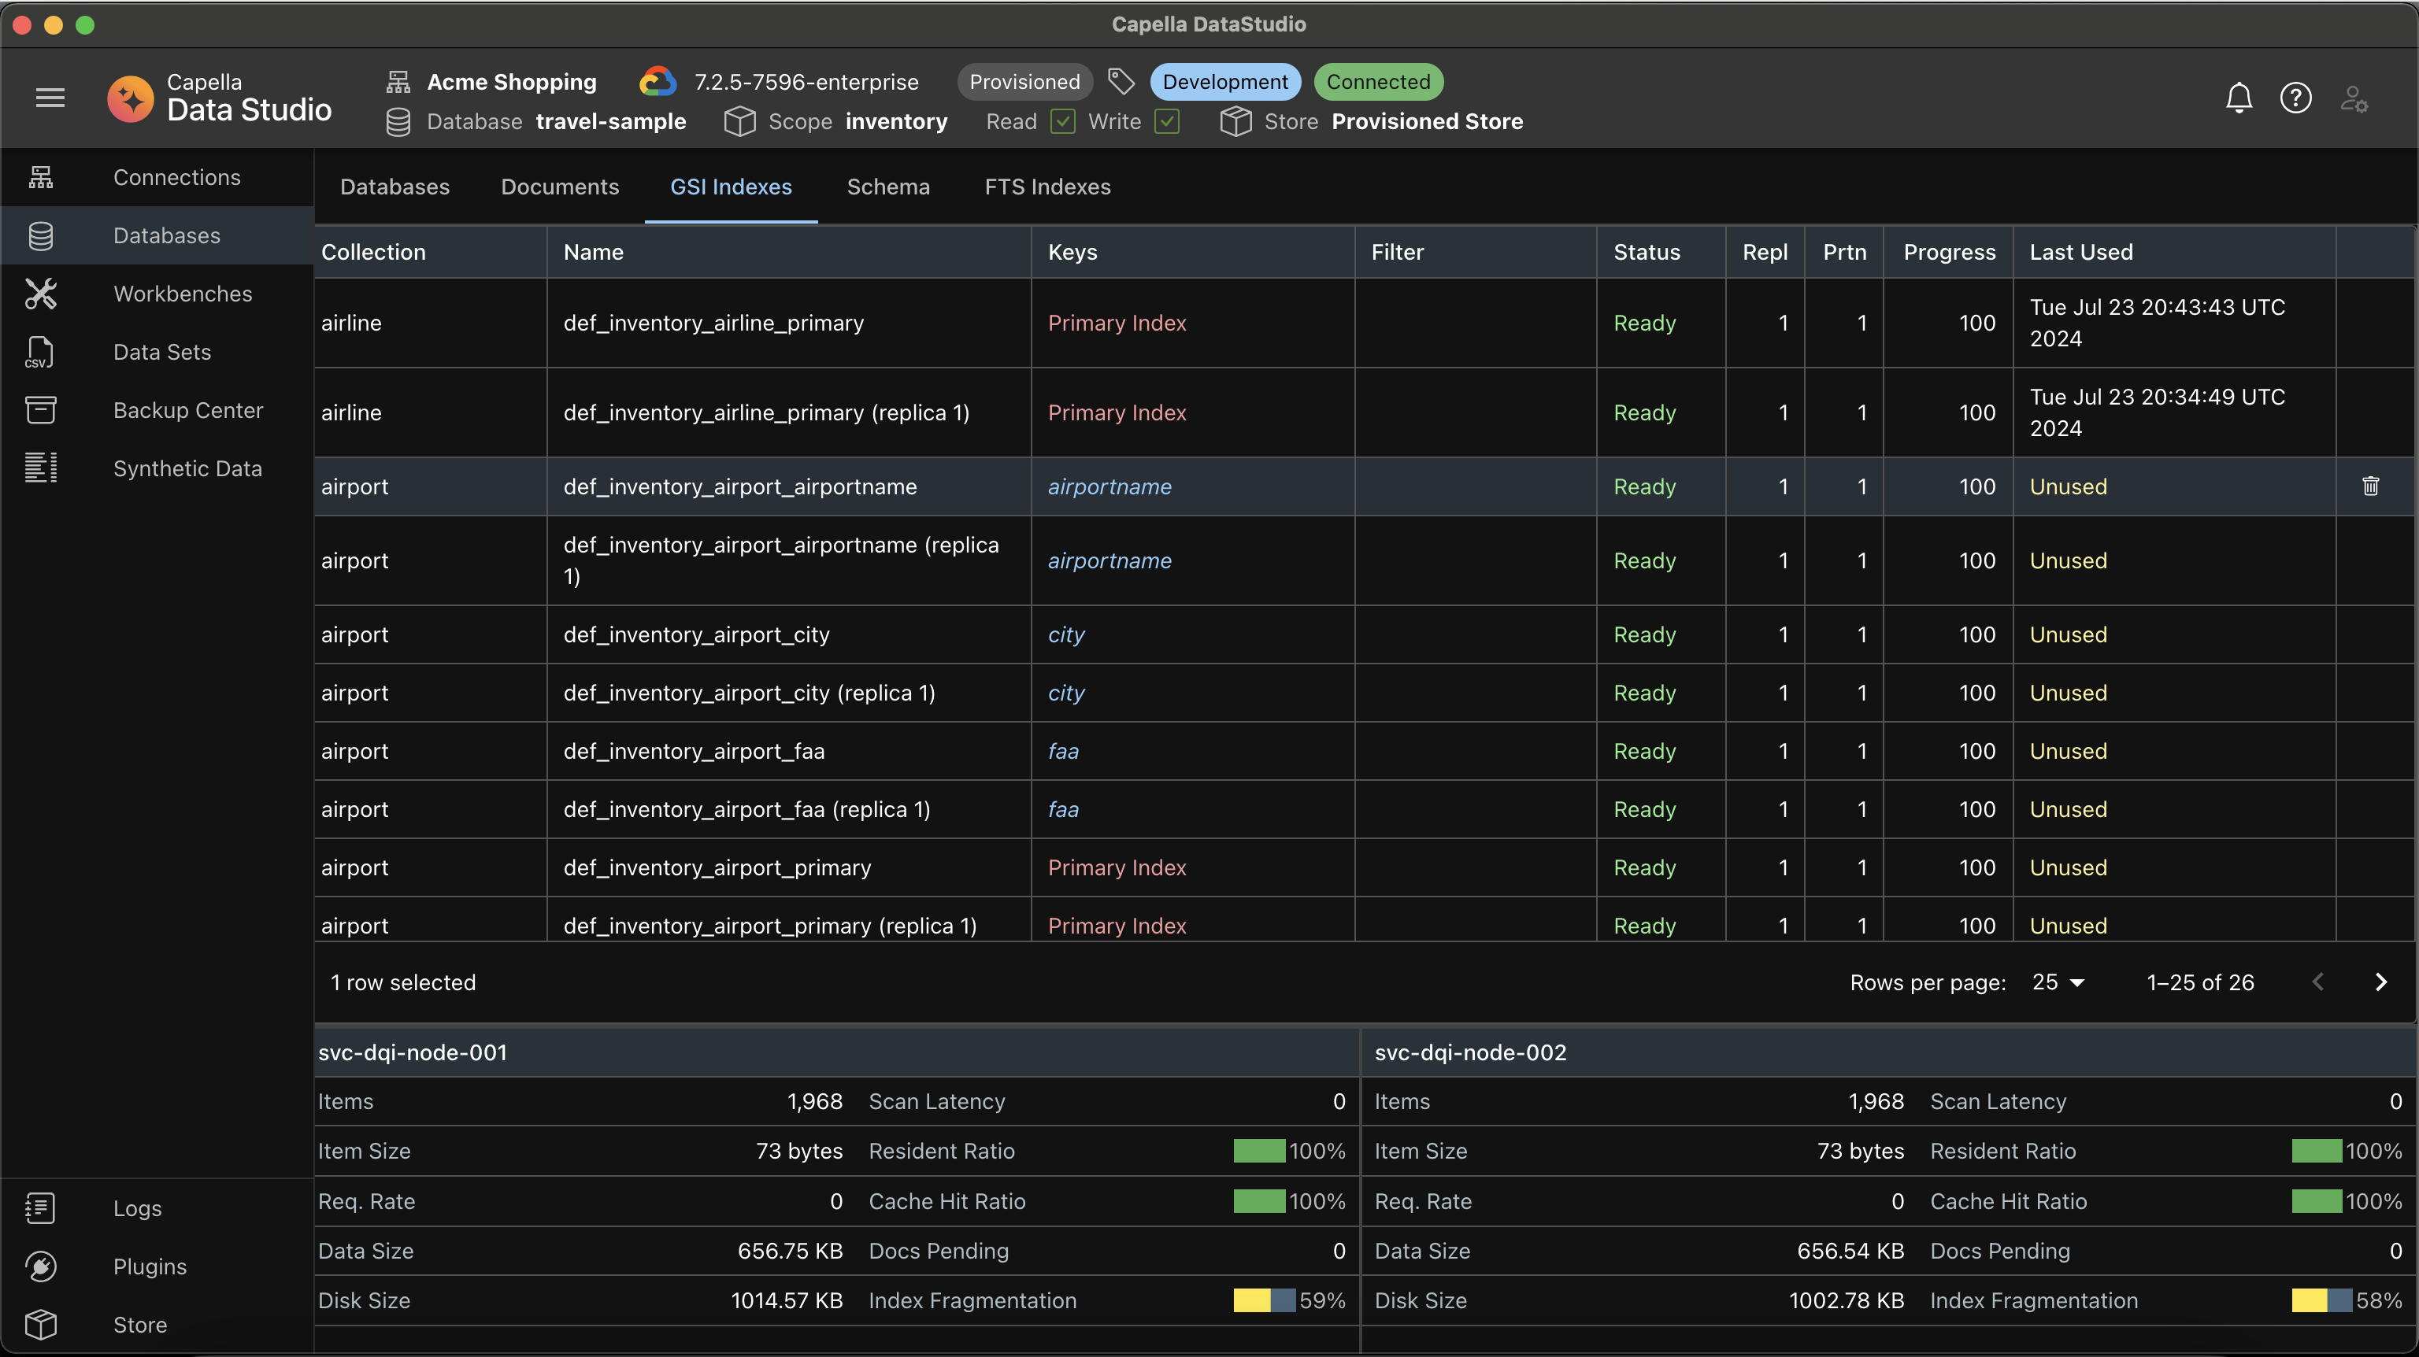The height and width of the screenshot is (1357, 2419).
Task: Click the Databases sidebar icon
Action: click(40, 235)
